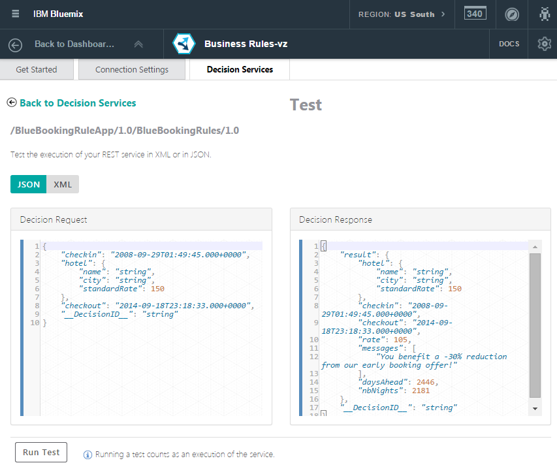Image resolution: width=557 pixels, height=465 pixels.
Task: Click the Decision Request panel header
Action: 142,219
